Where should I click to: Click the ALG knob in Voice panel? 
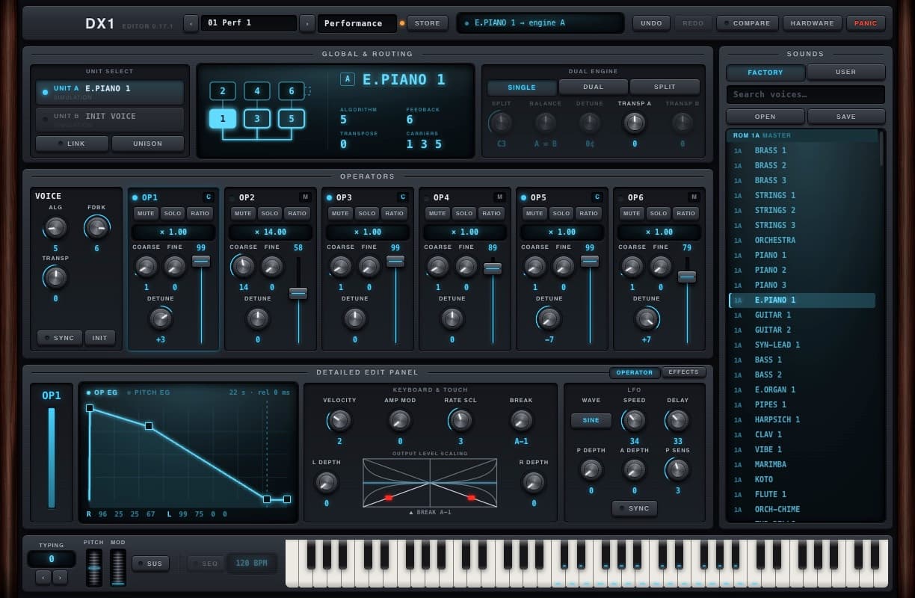[55, 227]
